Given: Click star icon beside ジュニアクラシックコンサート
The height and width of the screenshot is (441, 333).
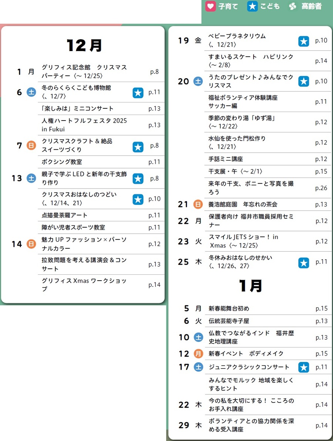Looking at the screenshot, I should pos(304,367).
